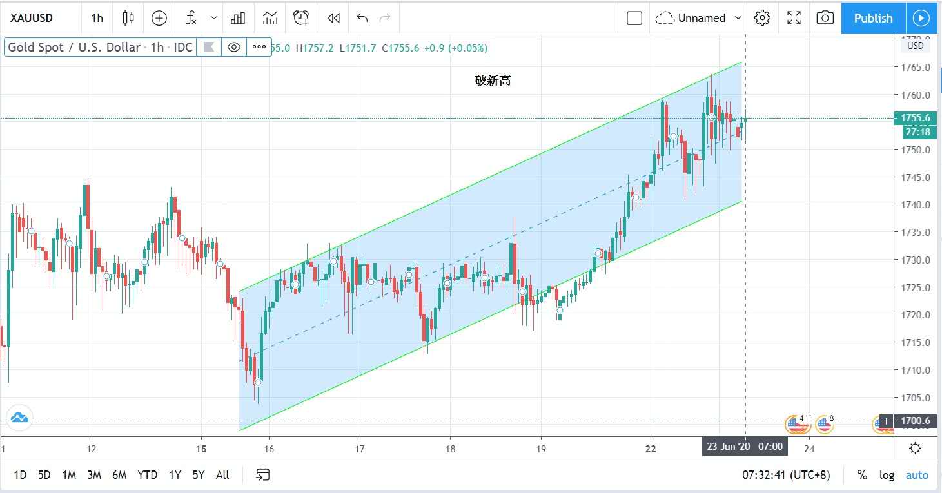Viewport: 942px width, 493px height.
Task: Open the Financials bar chart icon
Action: pos(238,18)
